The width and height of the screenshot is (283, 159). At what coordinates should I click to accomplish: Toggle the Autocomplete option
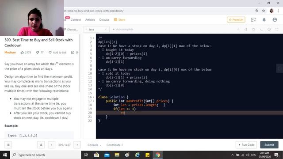(x=123, y=29)
